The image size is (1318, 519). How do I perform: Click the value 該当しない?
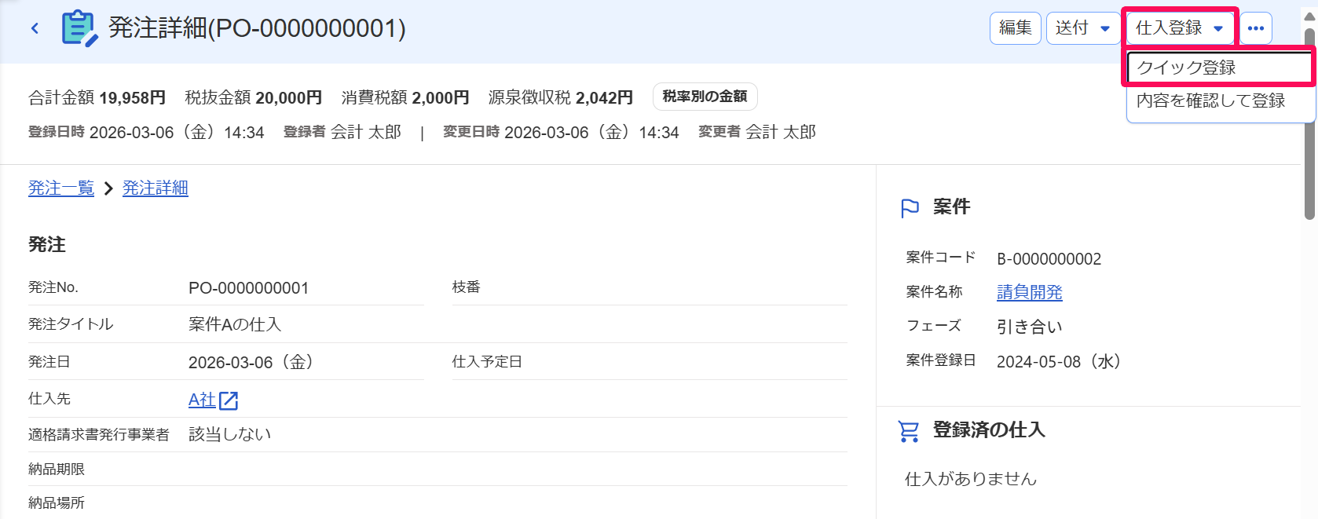point(230,434)
